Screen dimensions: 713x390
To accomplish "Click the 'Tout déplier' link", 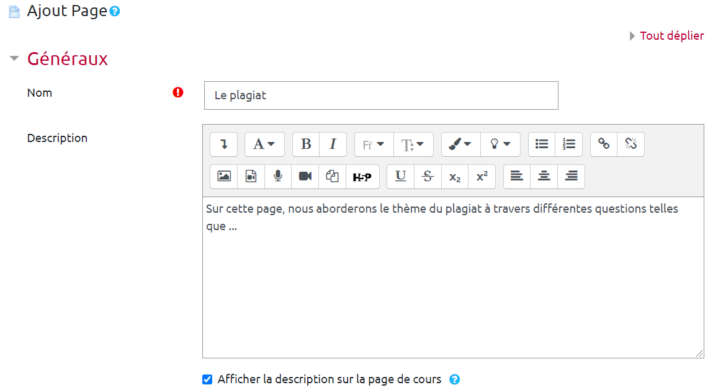I will click(671, 36).
